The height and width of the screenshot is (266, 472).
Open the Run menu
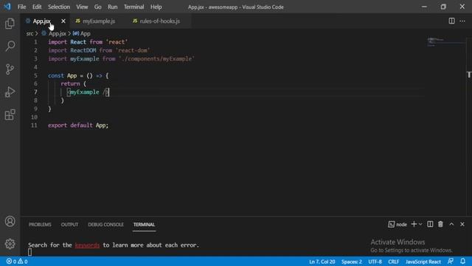[x=113, y=7]
